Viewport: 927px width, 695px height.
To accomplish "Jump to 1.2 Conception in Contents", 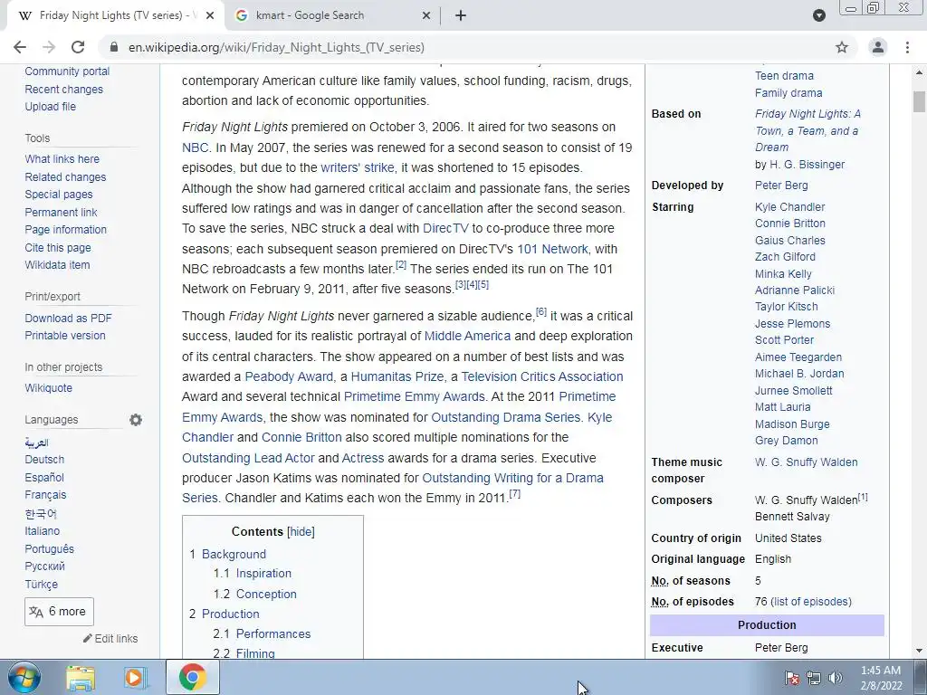I will (266, 594).
